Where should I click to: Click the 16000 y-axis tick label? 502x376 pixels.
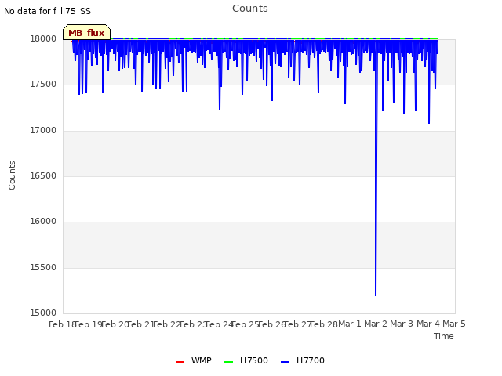[x=43, y=221]
